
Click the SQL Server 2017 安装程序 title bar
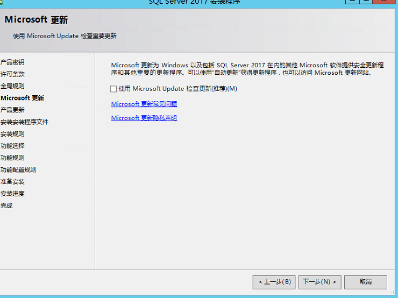(x=194, y=2)
